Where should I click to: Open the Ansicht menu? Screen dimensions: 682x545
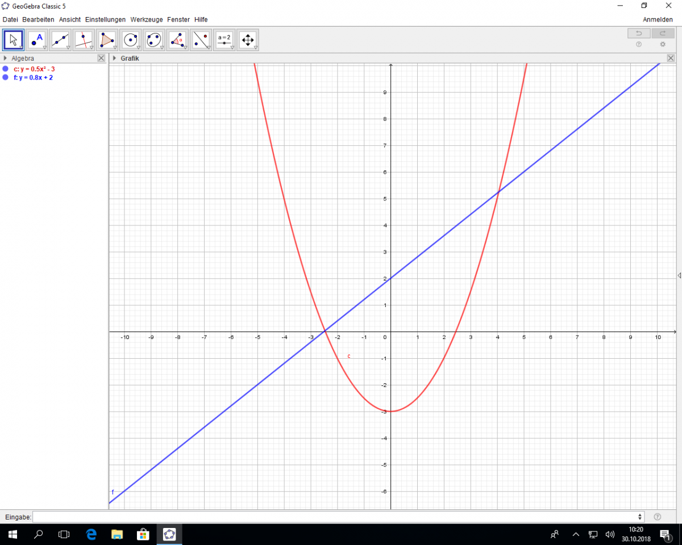pos(70,19)
